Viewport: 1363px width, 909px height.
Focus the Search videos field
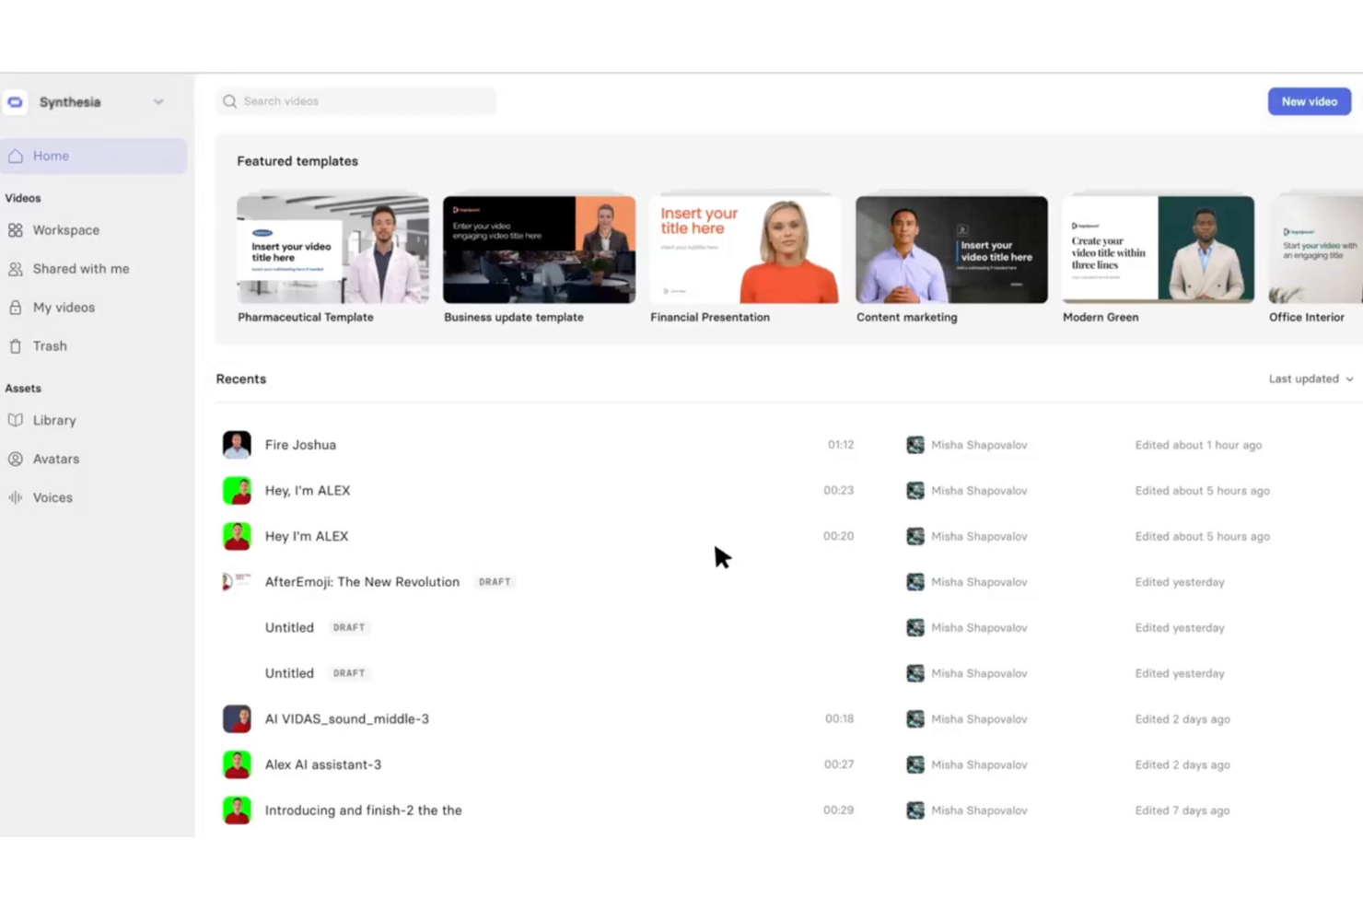(x=355, y=101)
